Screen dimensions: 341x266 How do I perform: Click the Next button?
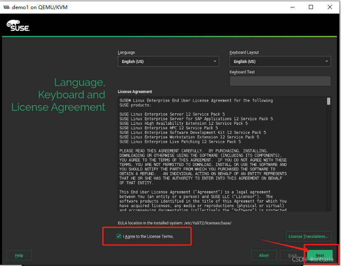(320, 255)
